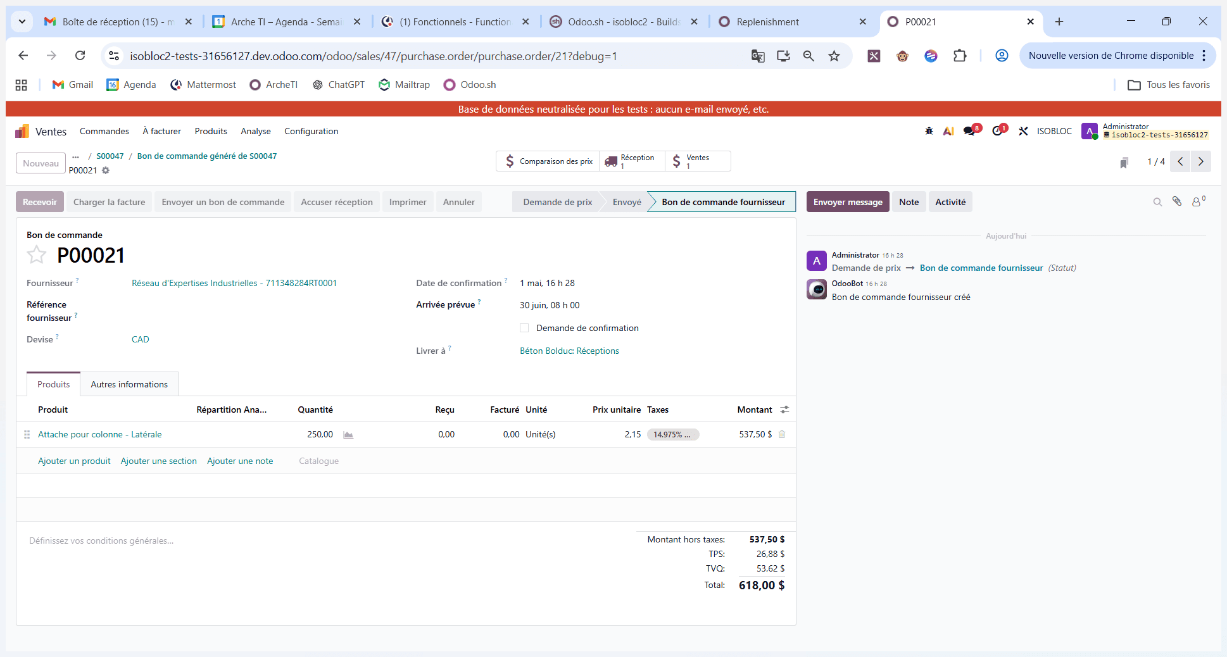Search messages in the chatter

point(1157,202)
